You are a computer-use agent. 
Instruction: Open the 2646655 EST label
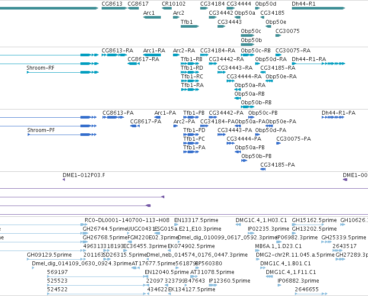tap(307, 290)
